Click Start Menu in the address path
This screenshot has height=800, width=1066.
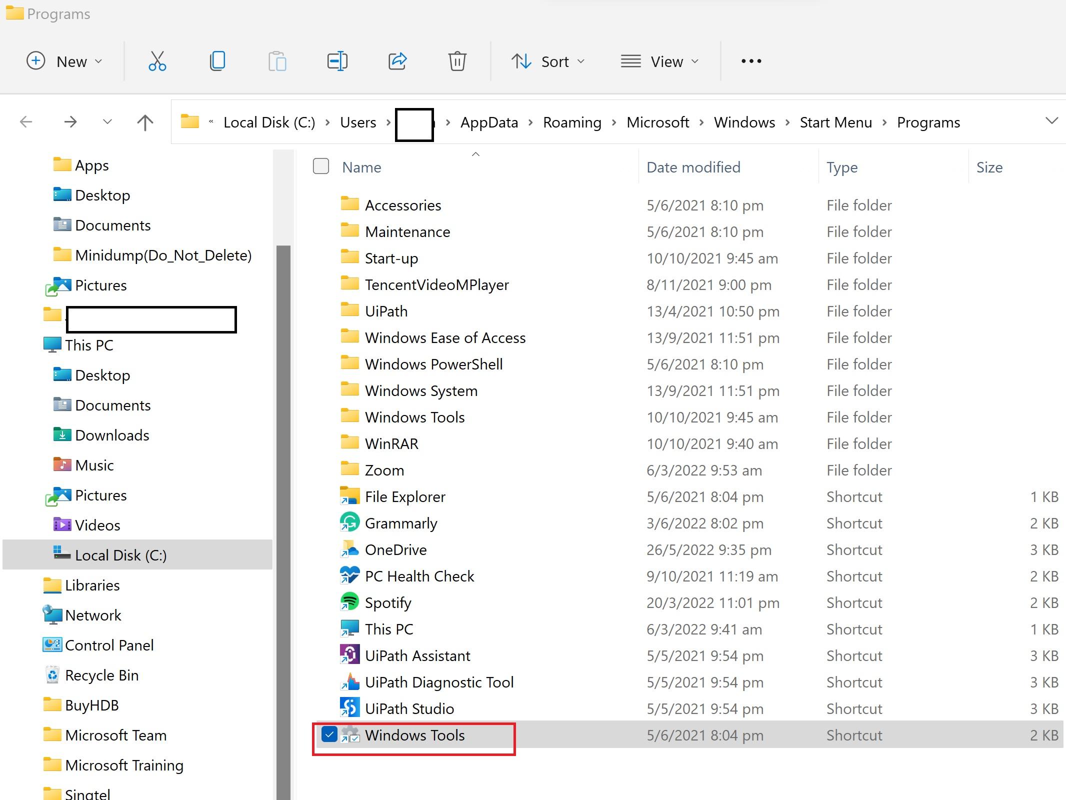(x=835, y=122)
